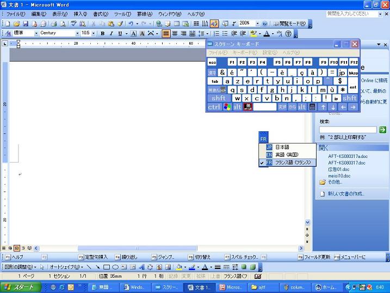Toggle Bold formatting
The height and width of the screenshot is (293, 390).
(102, 33)
